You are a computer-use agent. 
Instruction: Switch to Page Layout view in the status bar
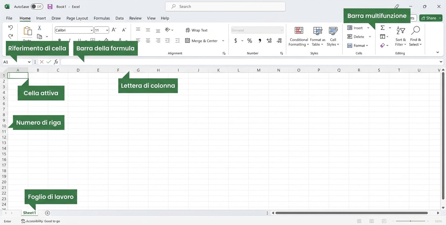[x=372, y=221]
